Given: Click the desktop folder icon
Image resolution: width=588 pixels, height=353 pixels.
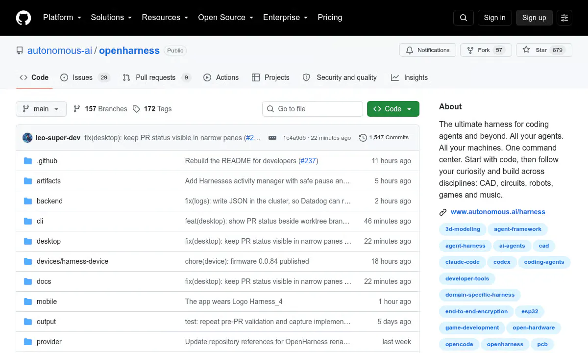Looking at the screenshot, I should [28, 241].
